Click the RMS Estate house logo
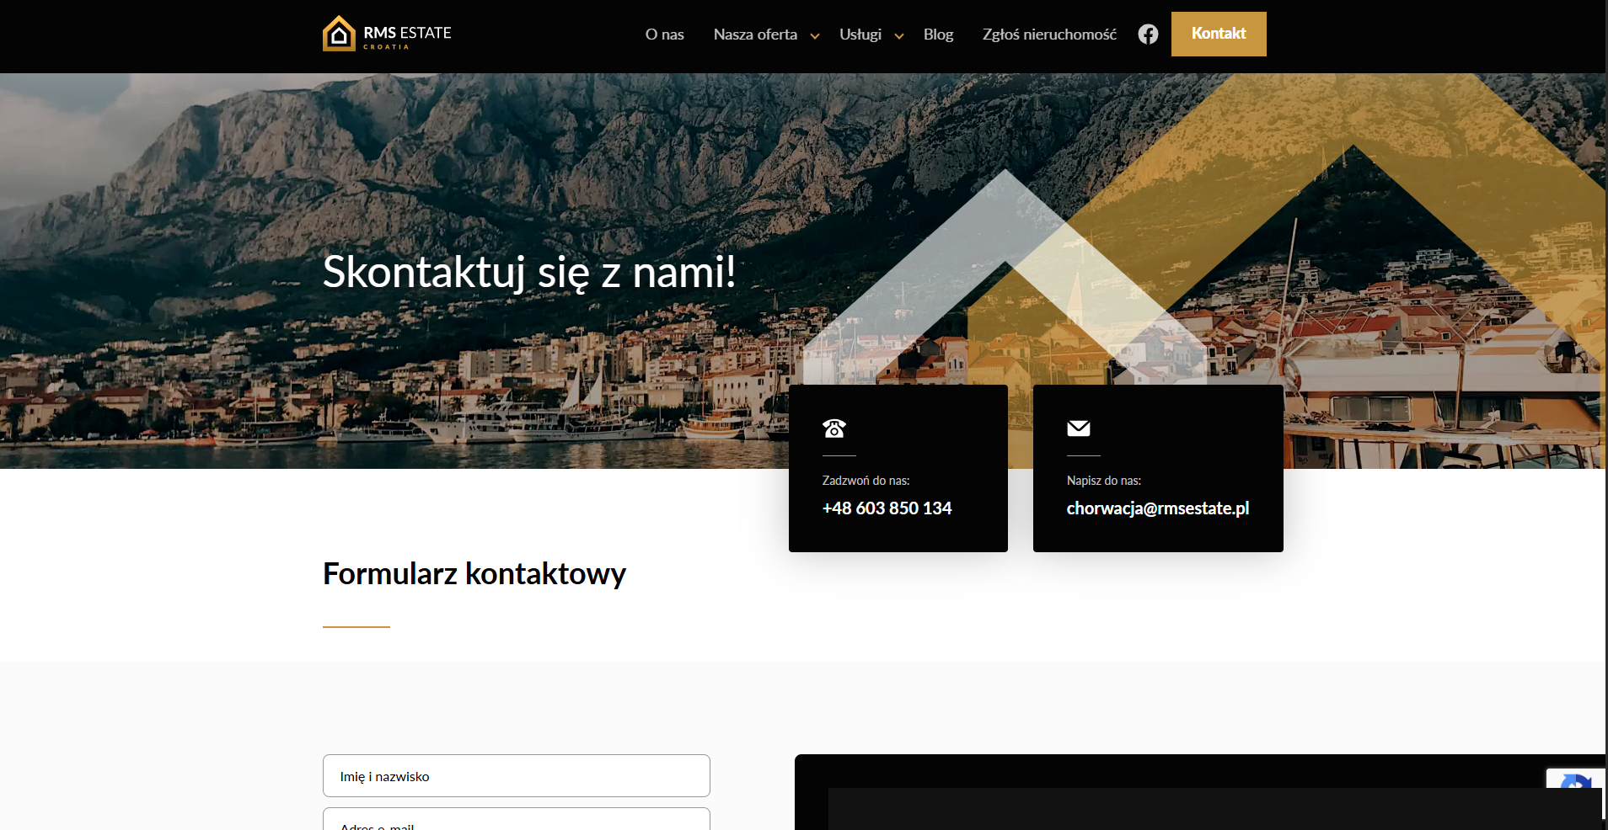The width and height of the screenshot is (1608, 830). point(339,33)
